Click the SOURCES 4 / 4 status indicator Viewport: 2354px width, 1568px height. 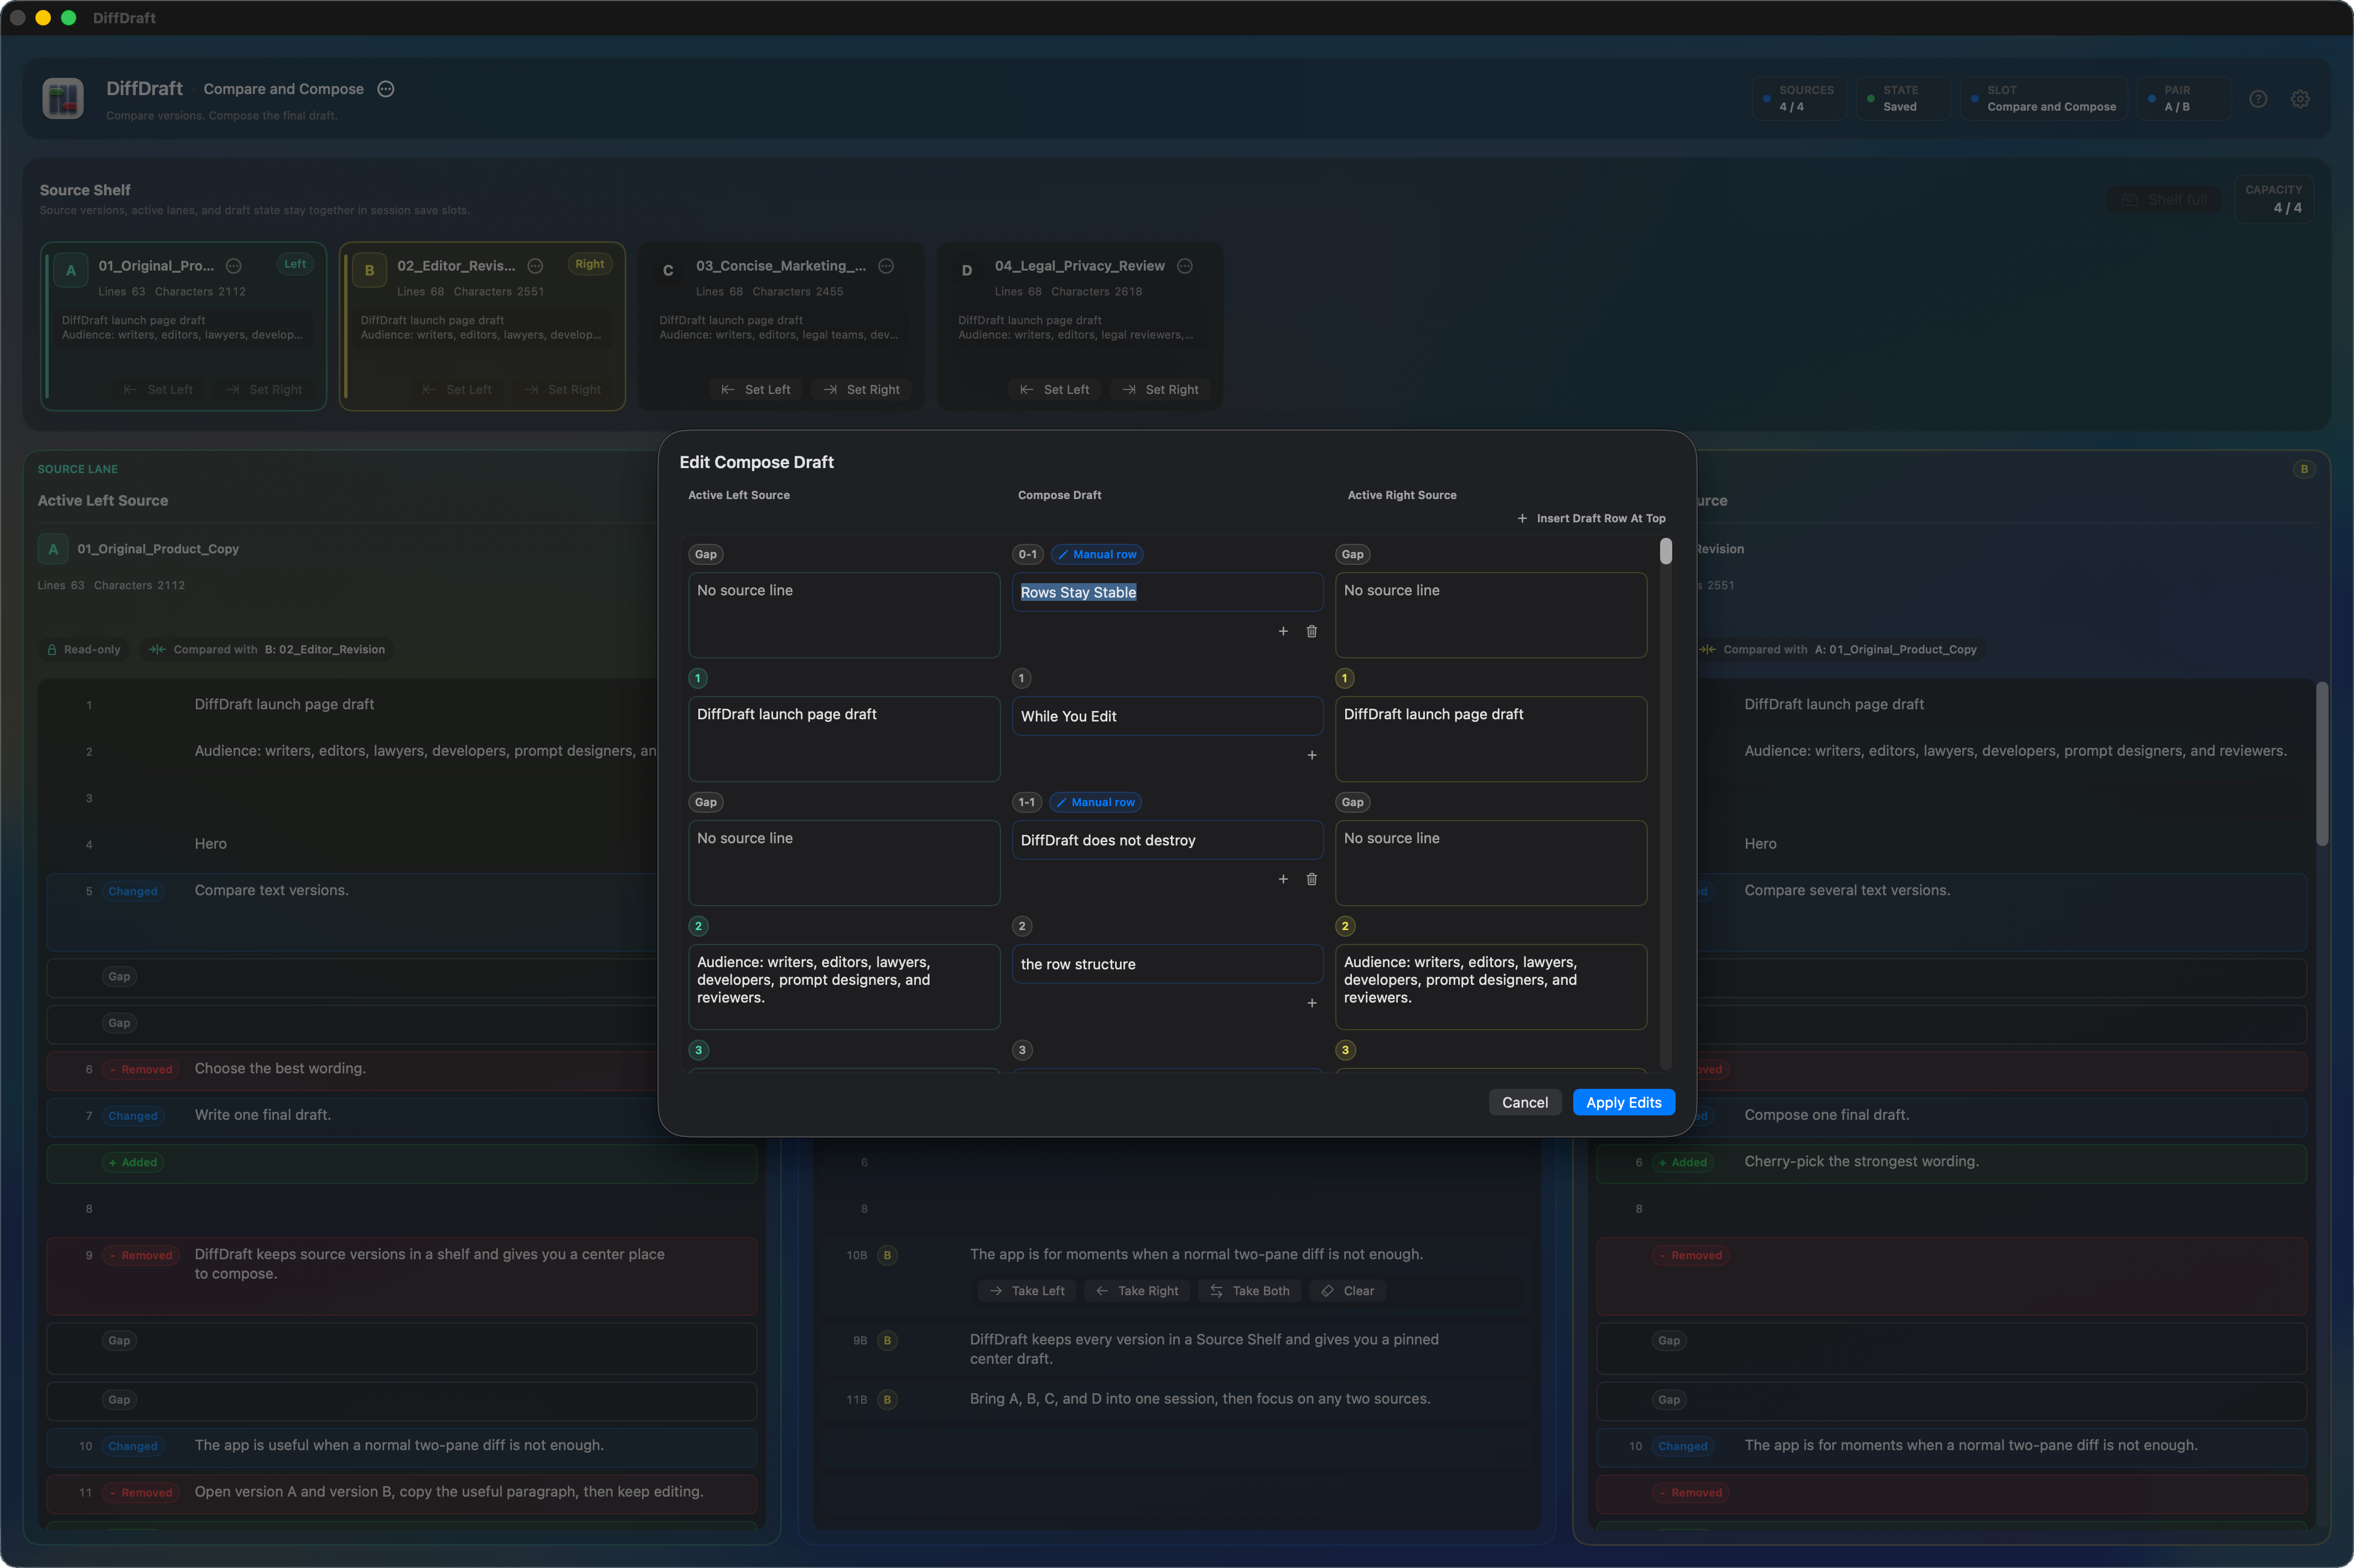coord(1798,98)
